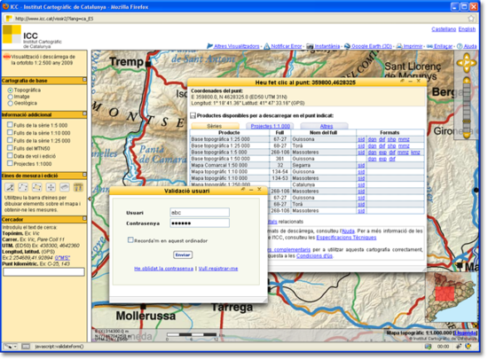
Task: Minimize the Validació usuari dialog
Action: [x=251, y=190]
